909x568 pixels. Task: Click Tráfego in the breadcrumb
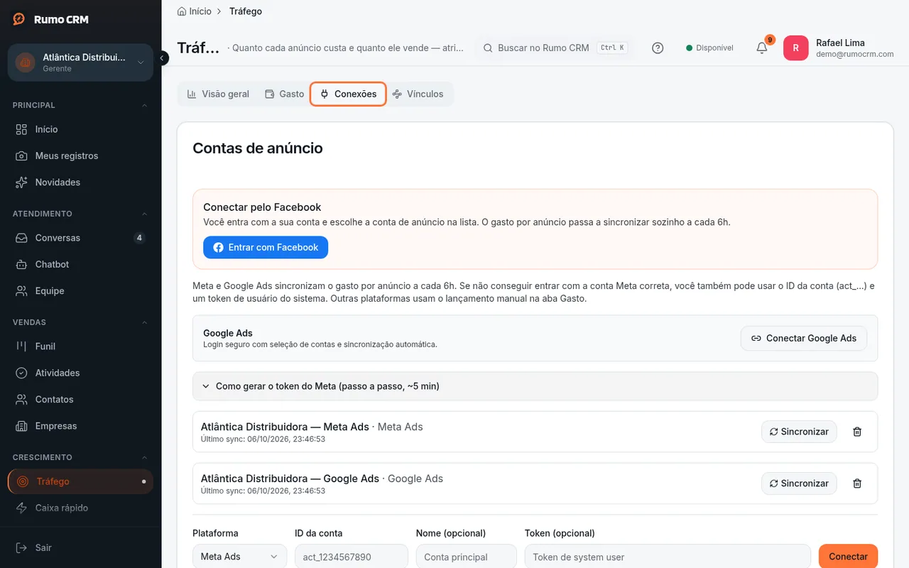[x=246, y=11]
